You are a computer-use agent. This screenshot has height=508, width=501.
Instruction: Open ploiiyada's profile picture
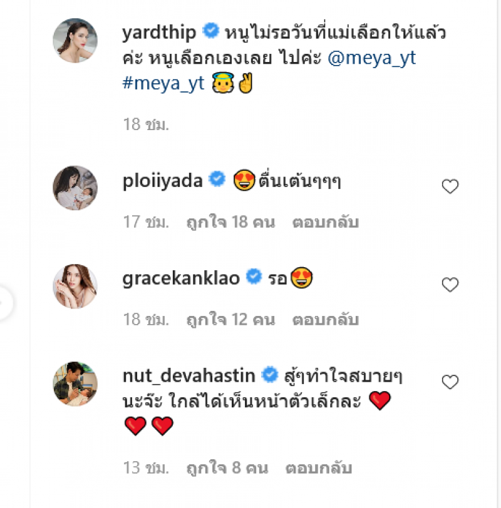[x=75, y=188]
